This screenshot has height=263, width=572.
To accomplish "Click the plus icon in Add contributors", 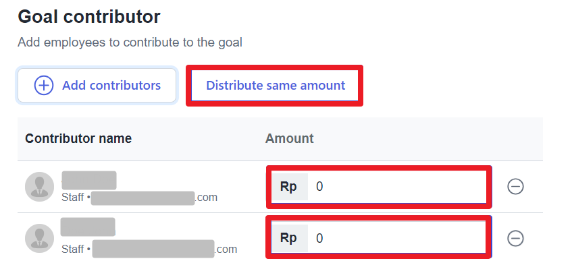I will 44,85.
